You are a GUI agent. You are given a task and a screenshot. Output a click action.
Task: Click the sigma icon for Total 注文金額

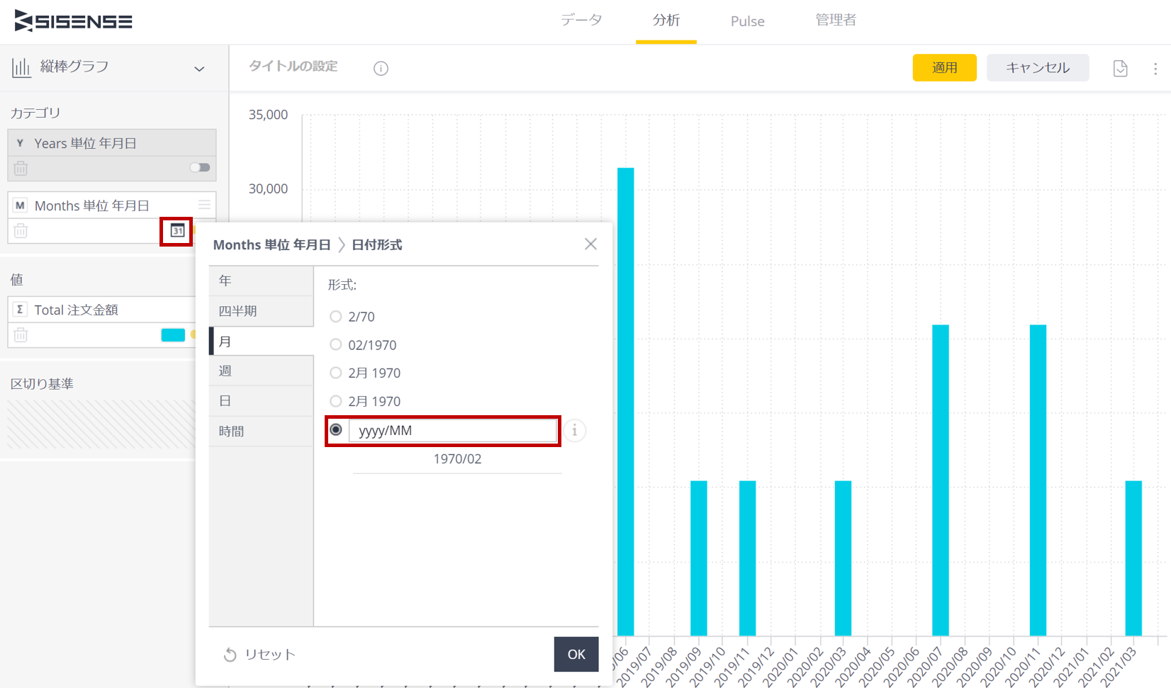coord(20,310)
